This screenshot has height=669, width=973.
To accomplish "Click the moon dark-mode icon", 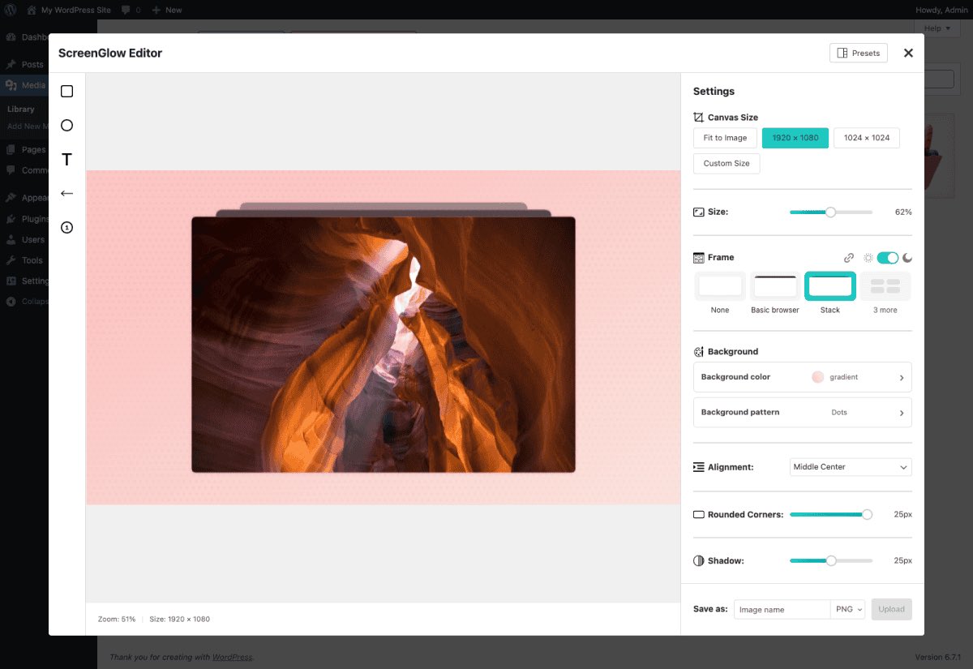I will [x=907, y=258].
